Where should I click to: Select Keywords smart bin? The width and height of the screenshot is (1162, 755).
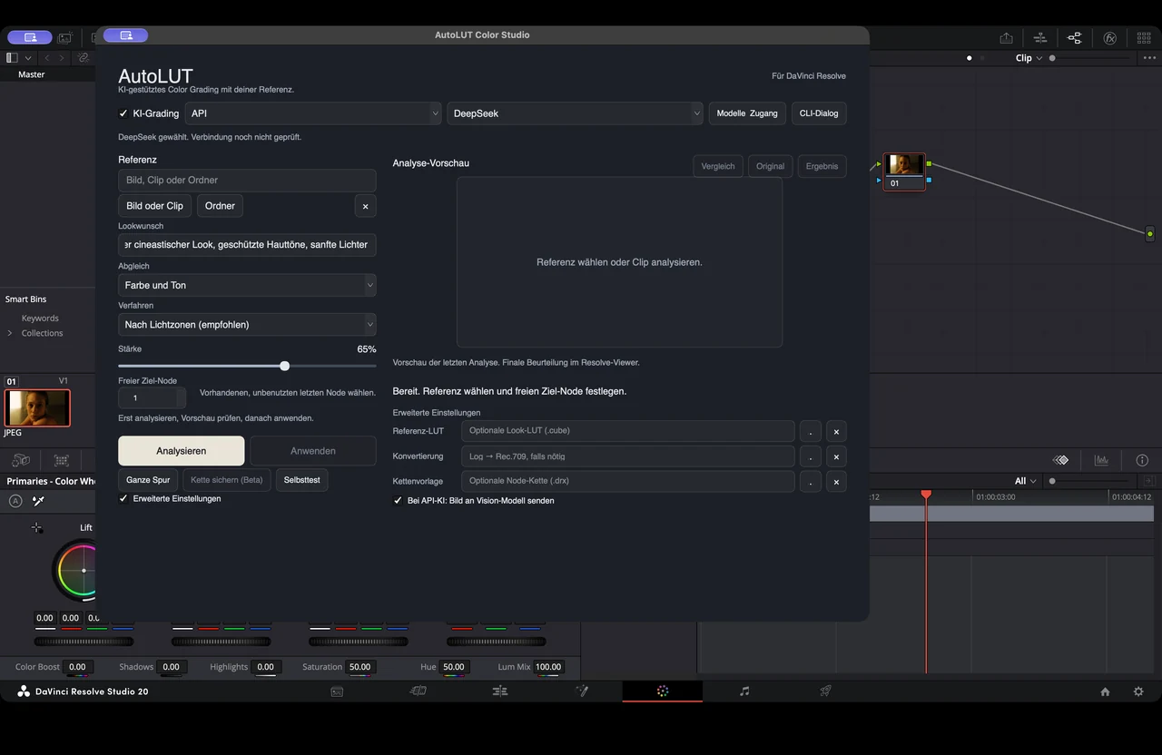[40, 319]
